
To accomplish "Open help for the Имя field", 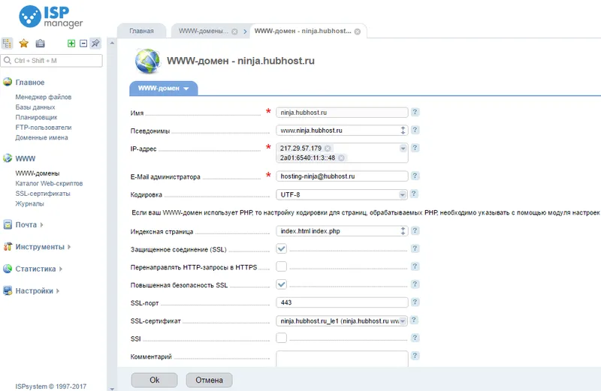I will 415,112.
